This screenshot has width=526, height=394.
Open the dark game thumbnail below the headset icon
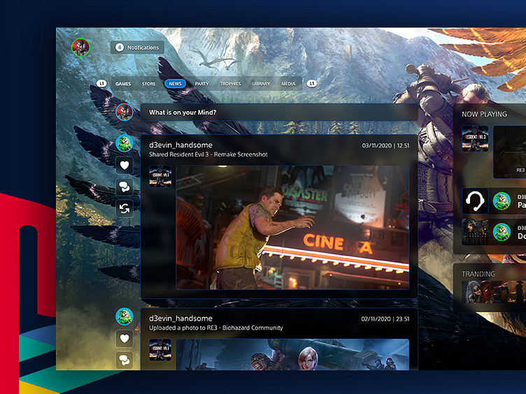(475, 232)
